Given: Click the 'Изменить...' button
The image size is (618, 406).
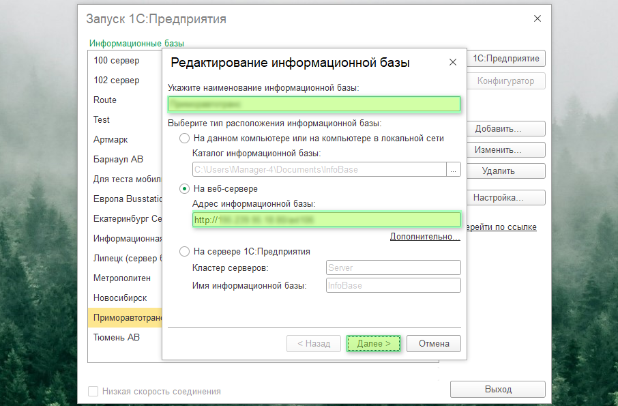Looking at the screenshot, I should click(x=506, y=150).
